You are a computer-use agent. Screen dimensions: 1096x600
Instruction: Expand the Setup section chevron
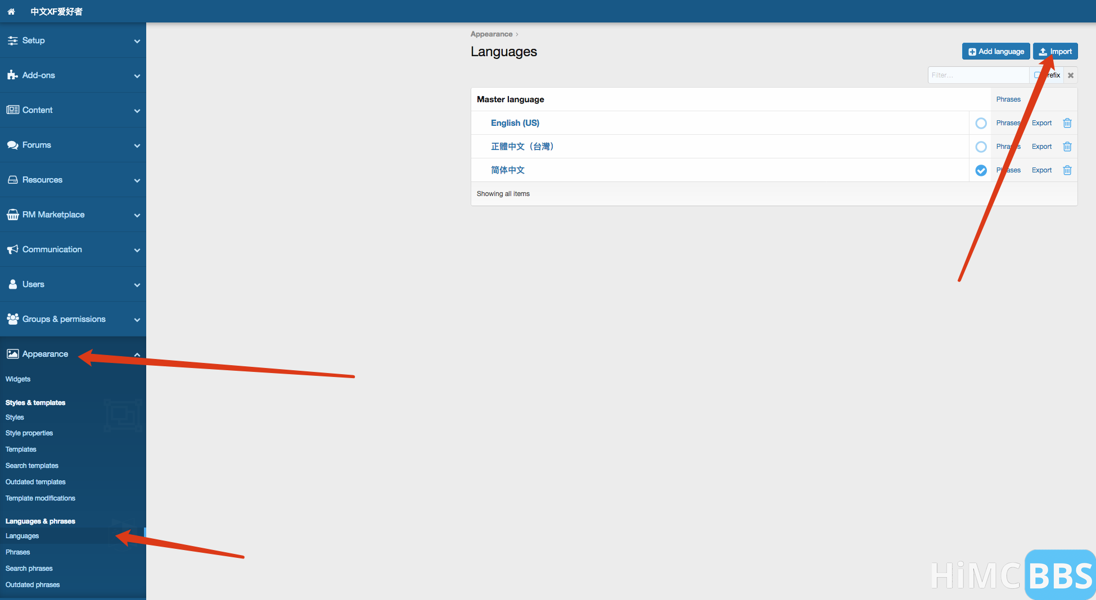pyautogui.click(x=137, y=41)
